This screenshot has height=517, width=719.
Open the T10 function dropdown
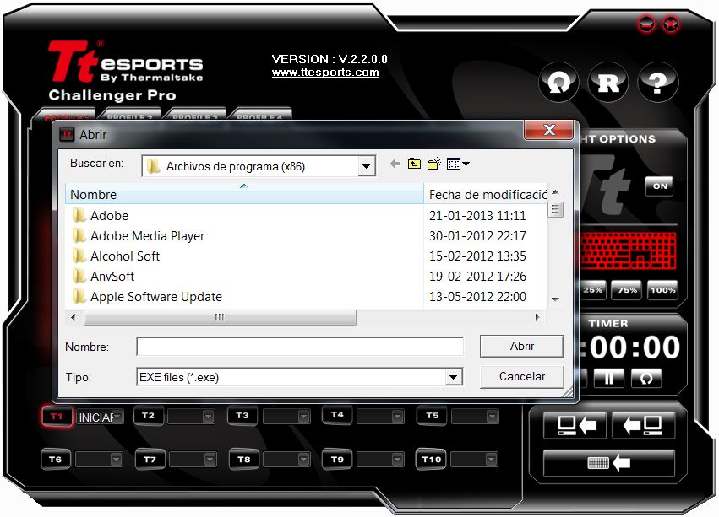click(491, 460)
